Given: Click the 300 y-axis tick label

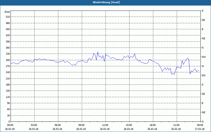Looking at the screenshot, I should (8, 60).
